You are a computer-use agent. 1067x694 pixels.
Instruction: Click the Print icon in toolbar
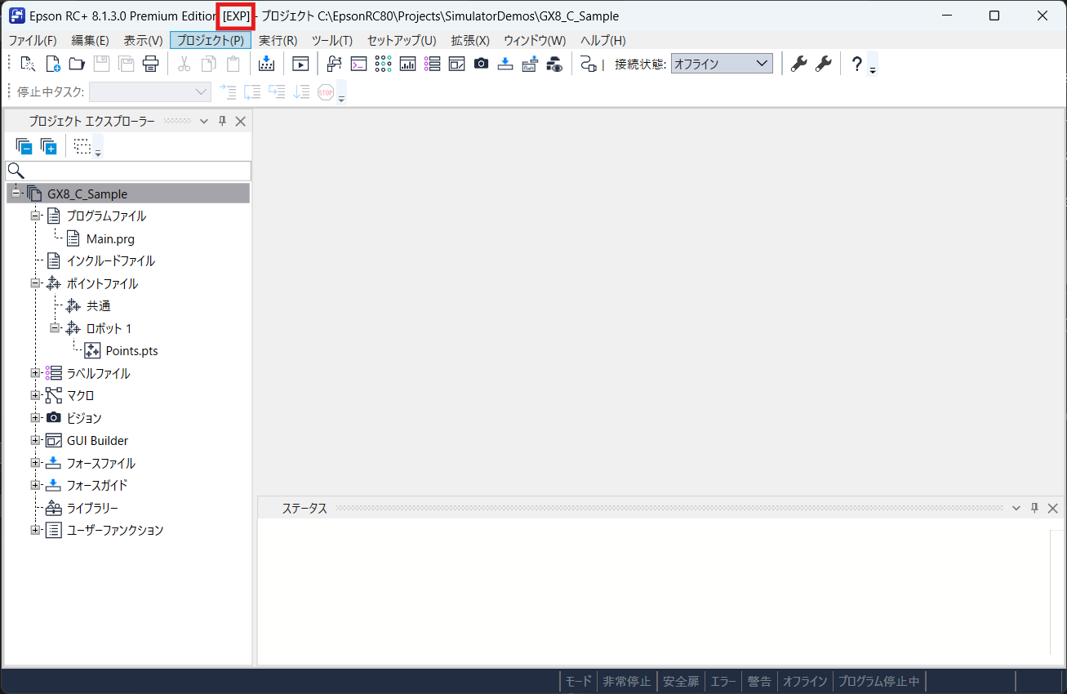(x=150, y=64)
